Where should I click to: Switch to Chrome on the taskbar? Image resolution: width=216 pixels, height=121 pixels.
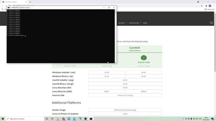coord(63,119)
